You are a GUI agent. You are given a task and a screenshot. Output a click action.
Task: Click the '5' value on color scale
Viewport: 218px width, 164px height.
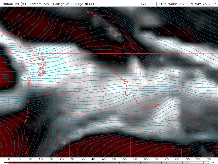[x=20, y=159]
